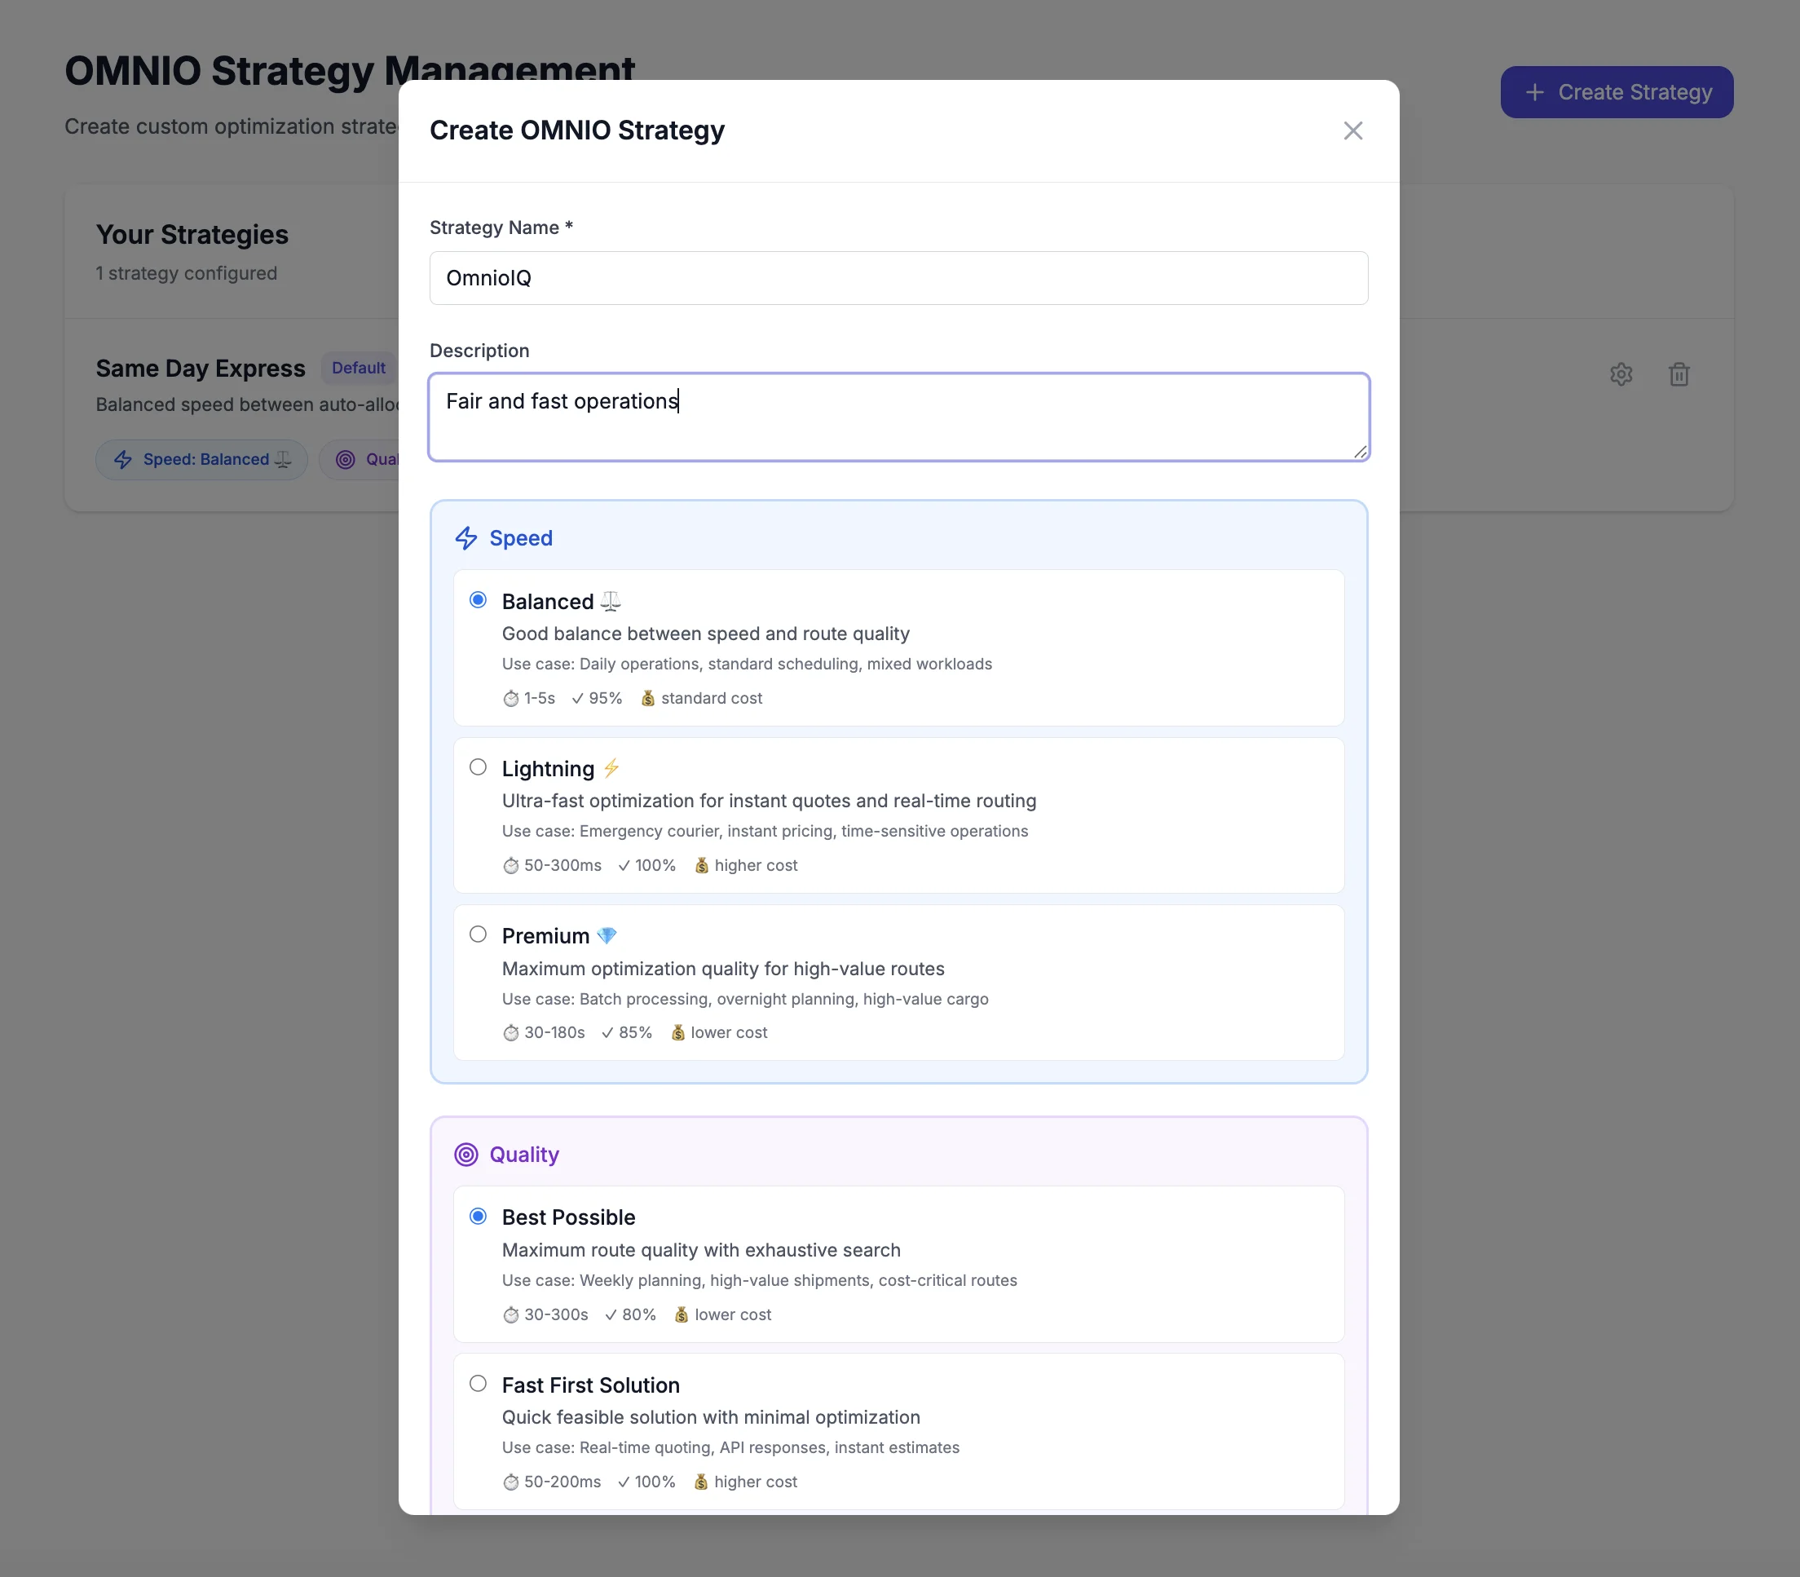Click the plus icon on Create Strategy button

1533,91
